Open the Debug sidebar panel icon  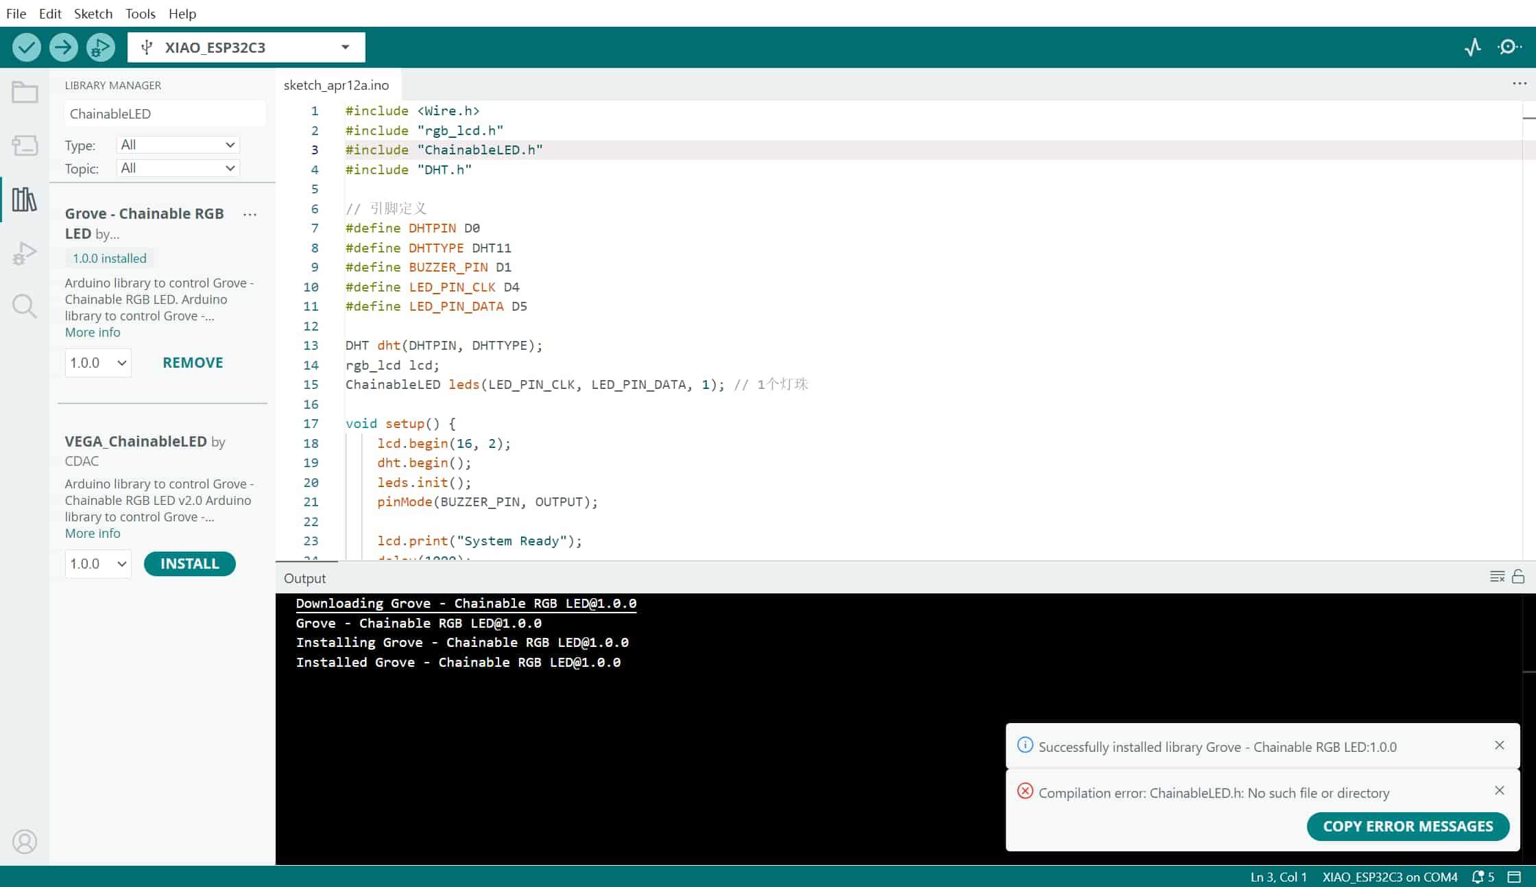25,253
